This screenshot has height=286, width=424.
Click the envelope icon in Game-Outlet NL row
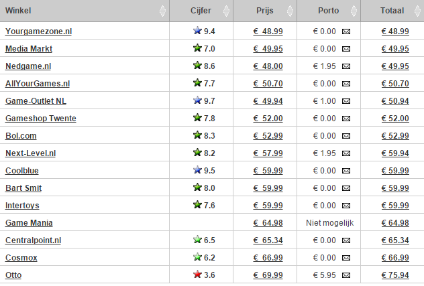coord(346,101)
